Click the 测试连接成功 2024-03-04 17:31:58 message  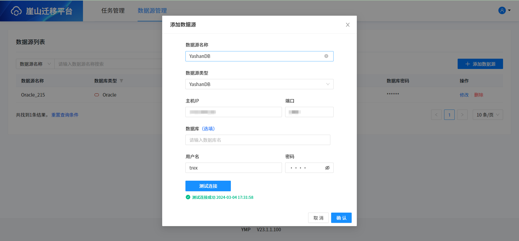[223, 197]
